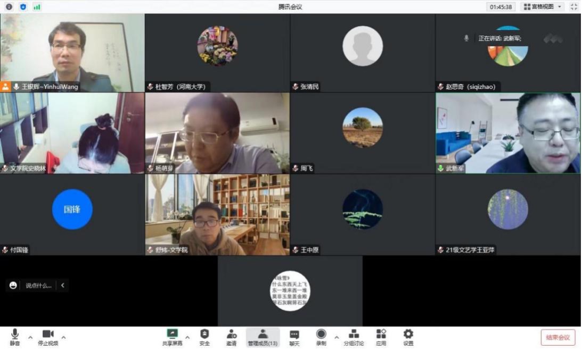The image size is (582, 351).
Task: Collapse the message bar with the arrow
Action: (62, 286)
